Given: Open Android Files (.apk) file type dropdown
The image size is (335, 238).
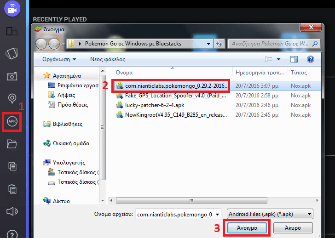Looking at the screenshot, I should [x=270, y=214].
